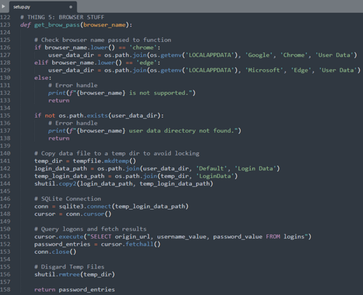Click the 'LoginData' string on line 143
363x295 pixels.
pos(215,176)
